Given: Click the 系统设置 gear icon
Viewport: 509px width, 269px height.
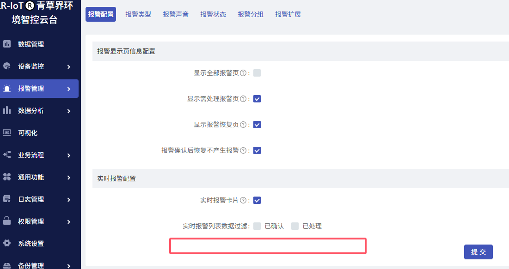Looking at the screenshot, I should 7,243.
